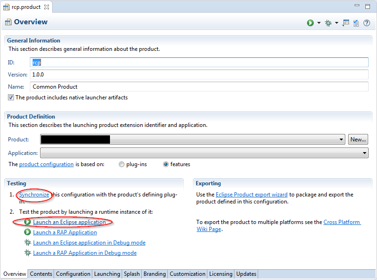The width and height of the screenshot is (377, 280).
Task: Open the debug launch dropdown arrow
Action: tap(336, 23)
